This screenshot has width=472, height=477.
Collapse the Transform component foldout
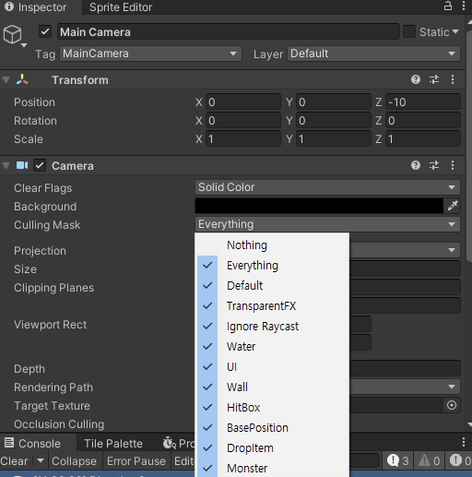(6, 80)
